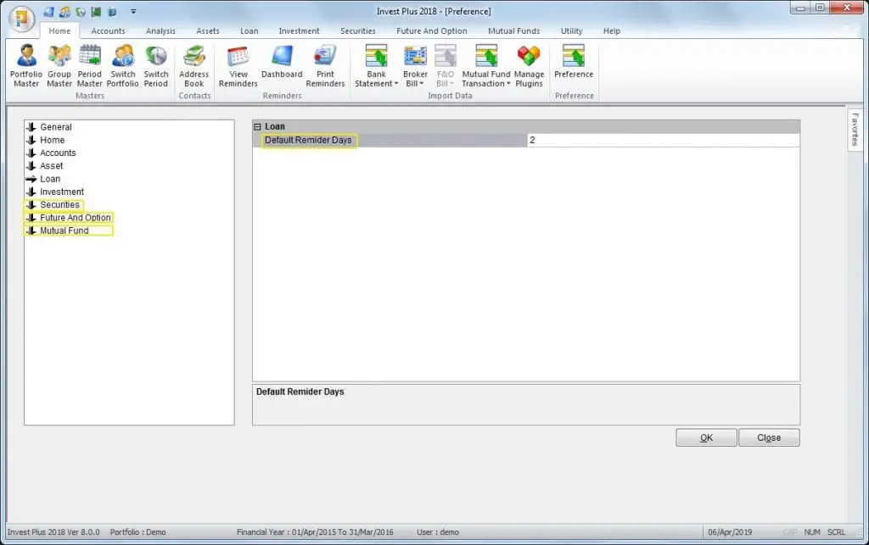Collapse the Loan property group
The height and width of the screenshot is (545, 869).
click(257, 126)
